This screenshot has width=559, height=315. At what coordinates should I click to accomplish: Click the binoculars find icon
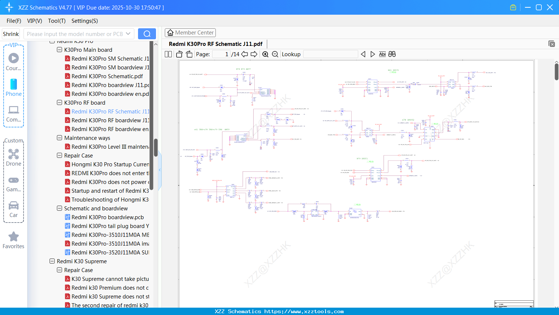point(392,54)
